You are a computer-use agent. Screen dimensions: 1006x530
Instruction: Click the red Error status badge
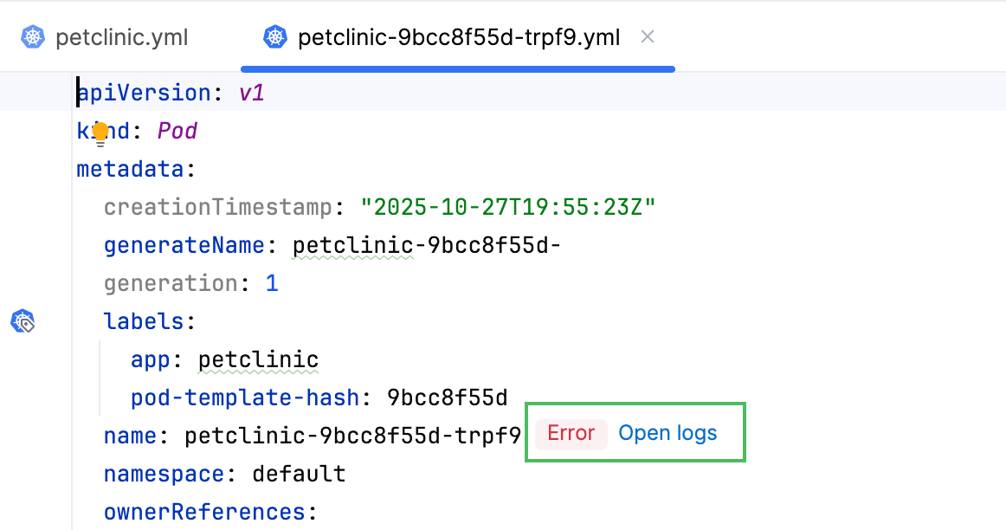click(x=571, y=433)
